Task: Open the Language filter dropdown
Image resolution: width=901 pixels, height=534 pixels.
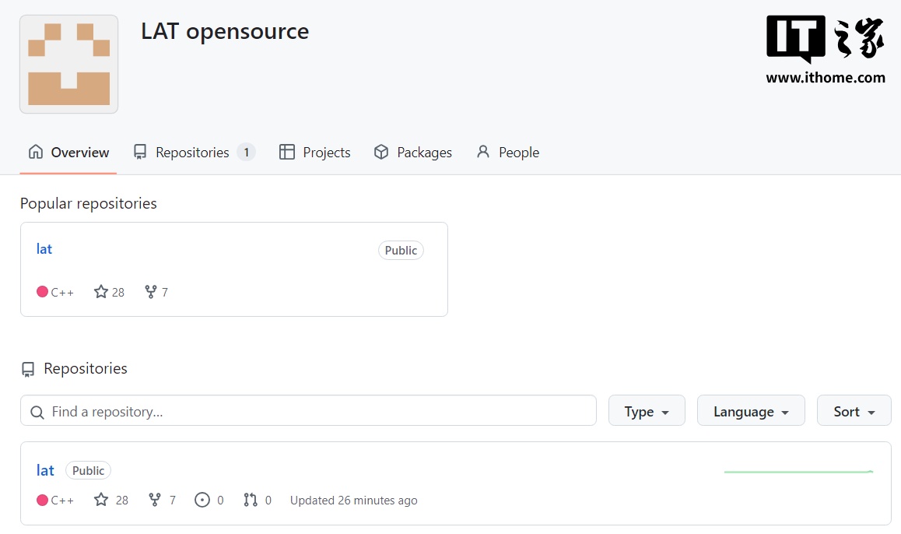Action: pos(751,411)
